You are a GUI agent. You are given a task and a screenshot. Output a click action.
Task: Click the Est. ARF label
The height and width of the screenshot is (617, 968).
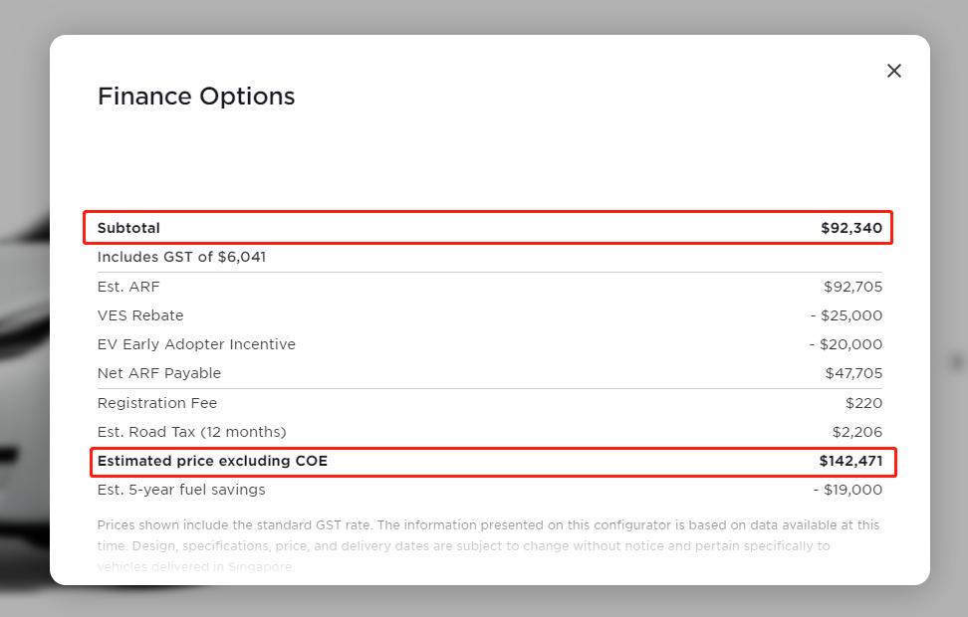point(128,287)
